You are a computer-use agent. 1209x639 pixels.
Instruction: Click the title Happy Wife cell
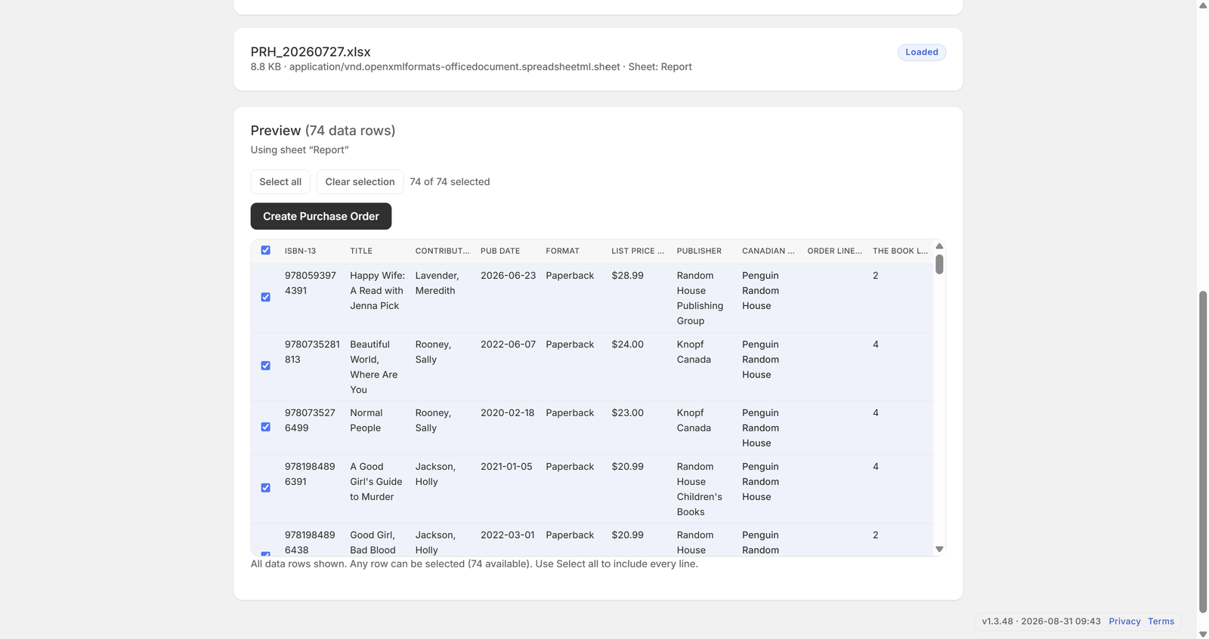(x=377, y=291)
